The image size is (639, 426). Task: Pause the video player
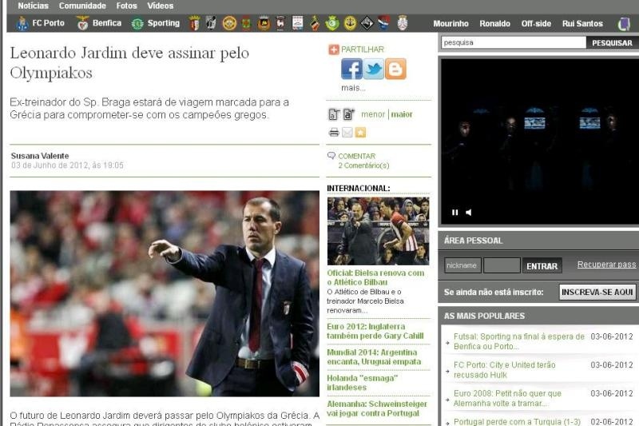coord(455,213)
